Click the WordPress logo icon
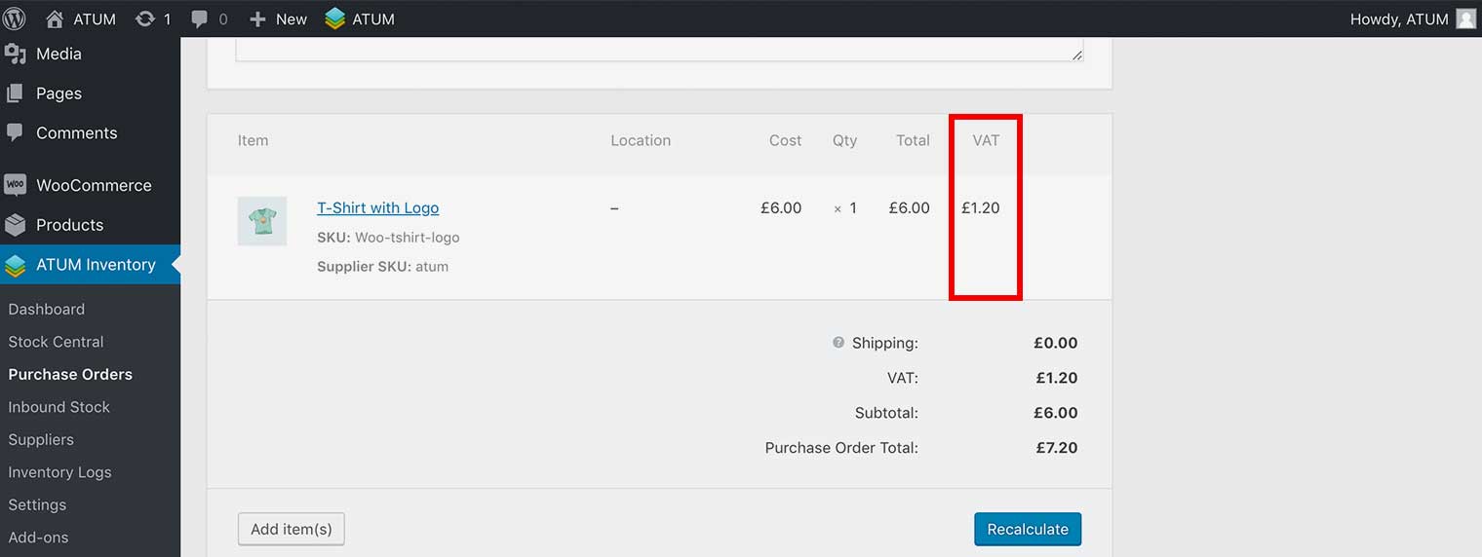The width and height of the screenshot is (1482, 557). [x=15, y=19]
